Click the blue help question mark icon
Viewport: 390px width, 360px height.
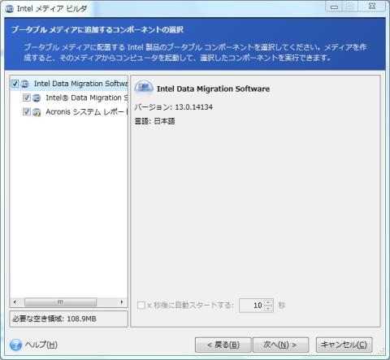15,345
